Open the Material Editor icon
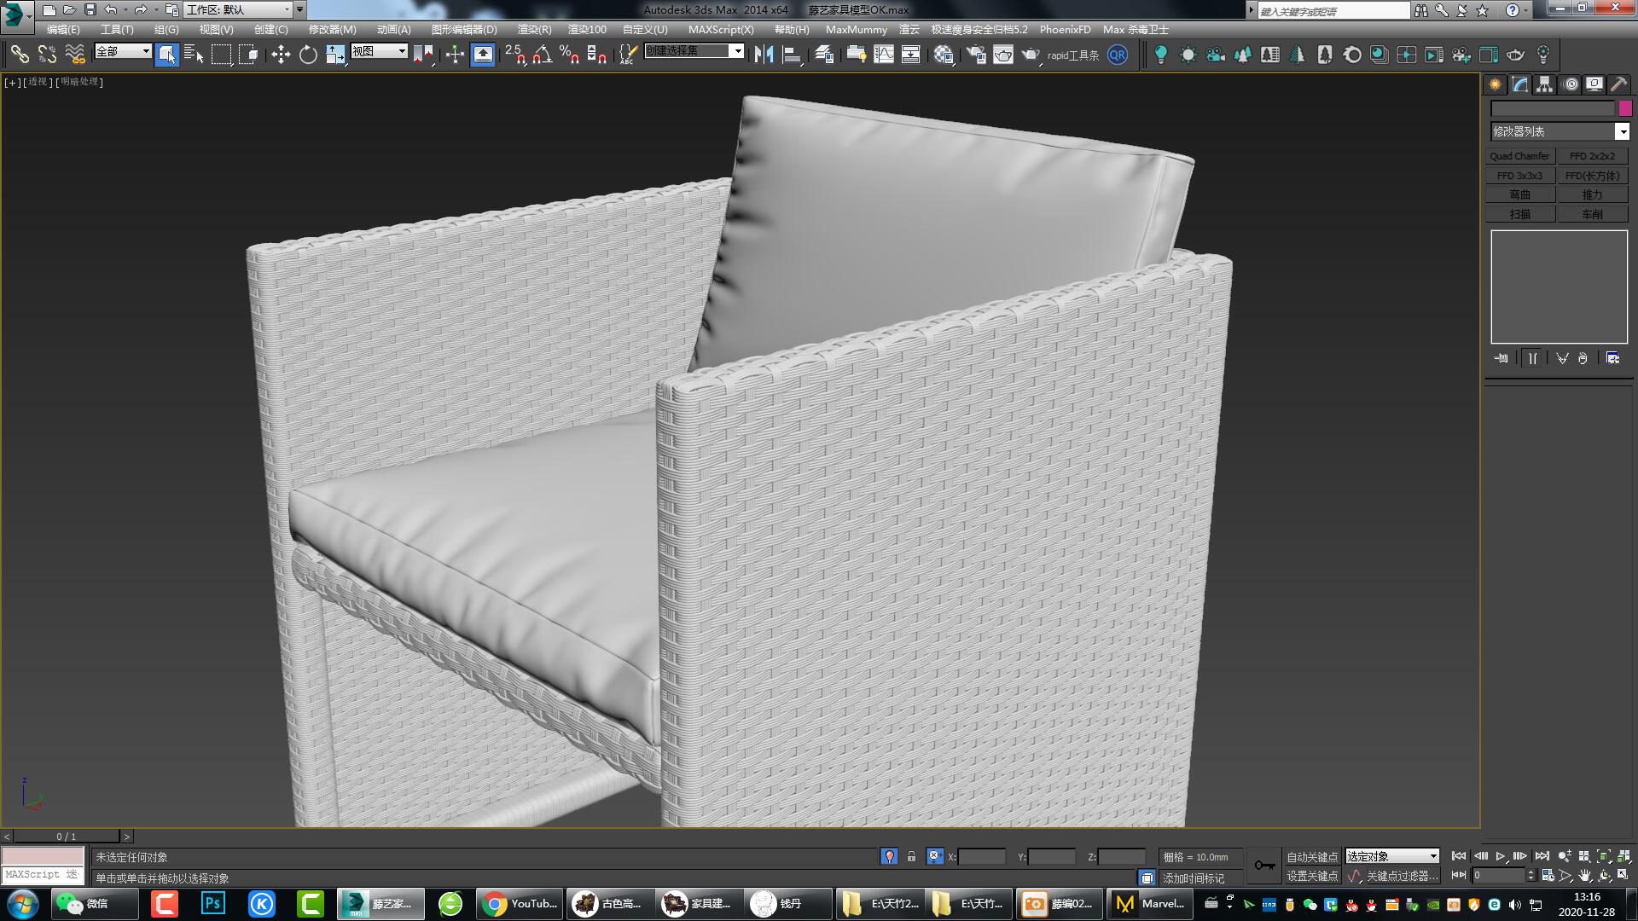The width and height of the screenshot is (1638, 921). click(943, 55)
